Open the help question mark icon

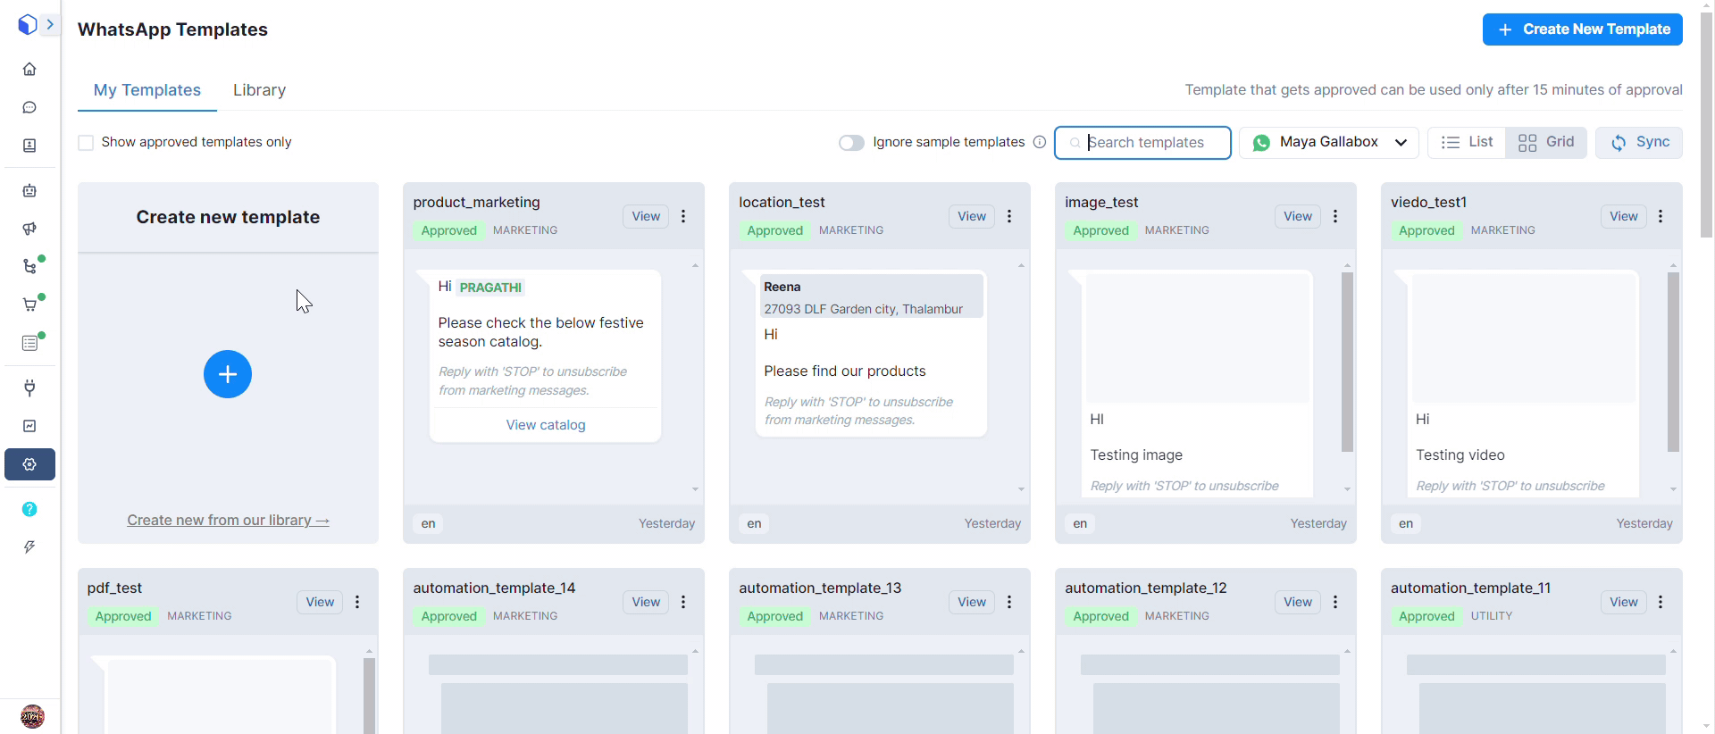pos(29,509)
